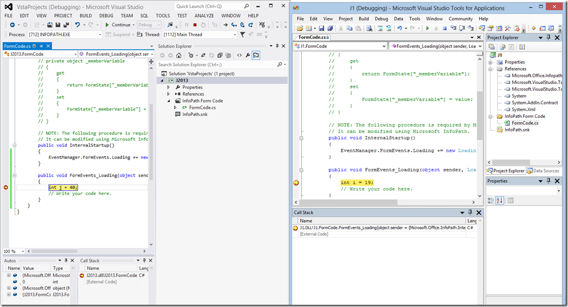
Task: Switch to the Data Sources tab
Action: coord(543,171)
